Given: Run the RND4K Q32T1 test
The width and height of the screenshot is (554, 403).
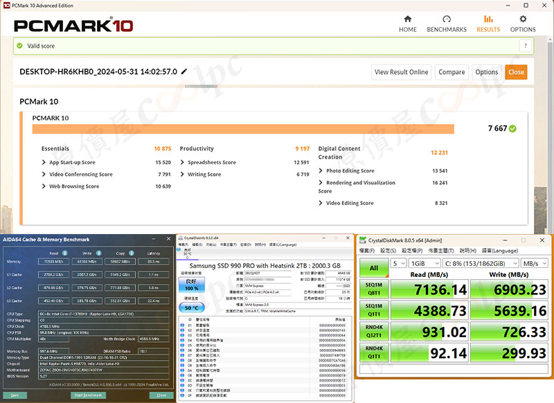Looking at the screenshot, I should [x=374, y=331].
